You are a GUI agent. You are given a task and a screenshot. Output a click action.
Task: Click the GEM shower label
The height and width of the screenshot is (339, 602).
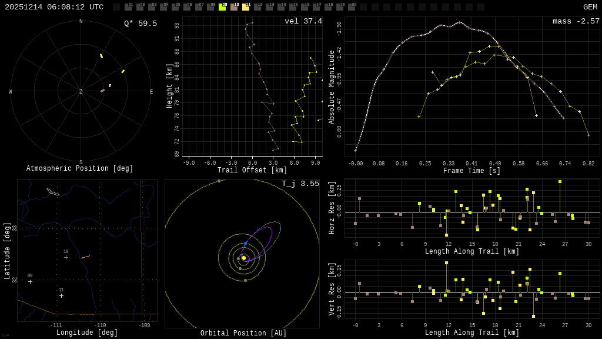[x=590, y=7]
